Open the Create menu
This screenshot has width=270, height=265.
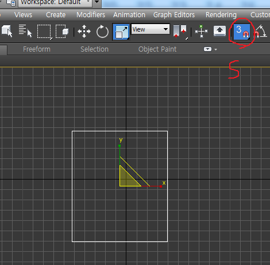click(x=56, y=15)
